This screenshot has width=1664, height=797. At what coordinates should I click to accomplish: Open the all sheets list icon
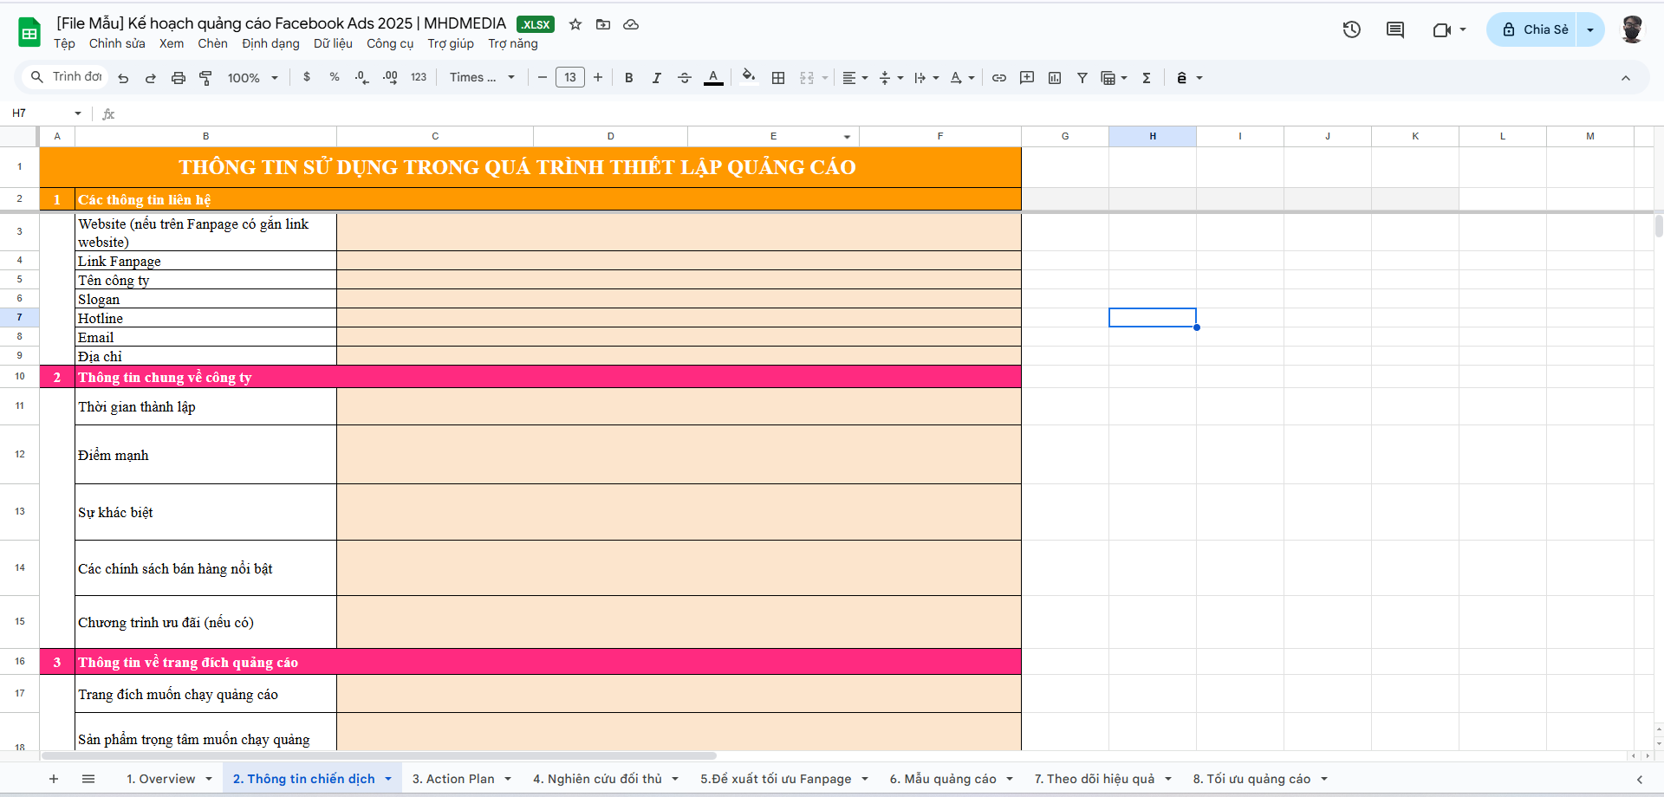[x=88, y=779]
